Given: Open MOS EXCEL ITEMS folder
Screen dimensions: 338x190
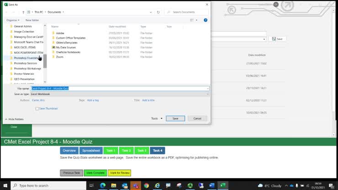Looking at the screenshot, I should click(x=25, y=47).
